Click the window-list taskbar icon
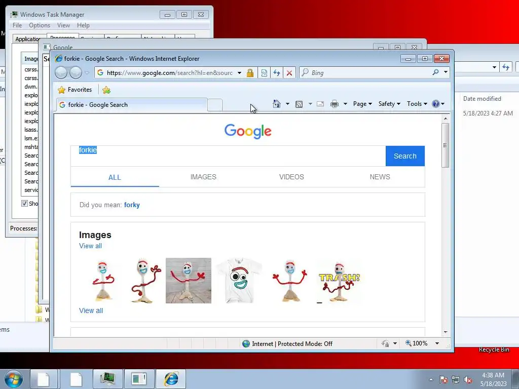The height and width of the screenshot is (389, 519). 139,379
